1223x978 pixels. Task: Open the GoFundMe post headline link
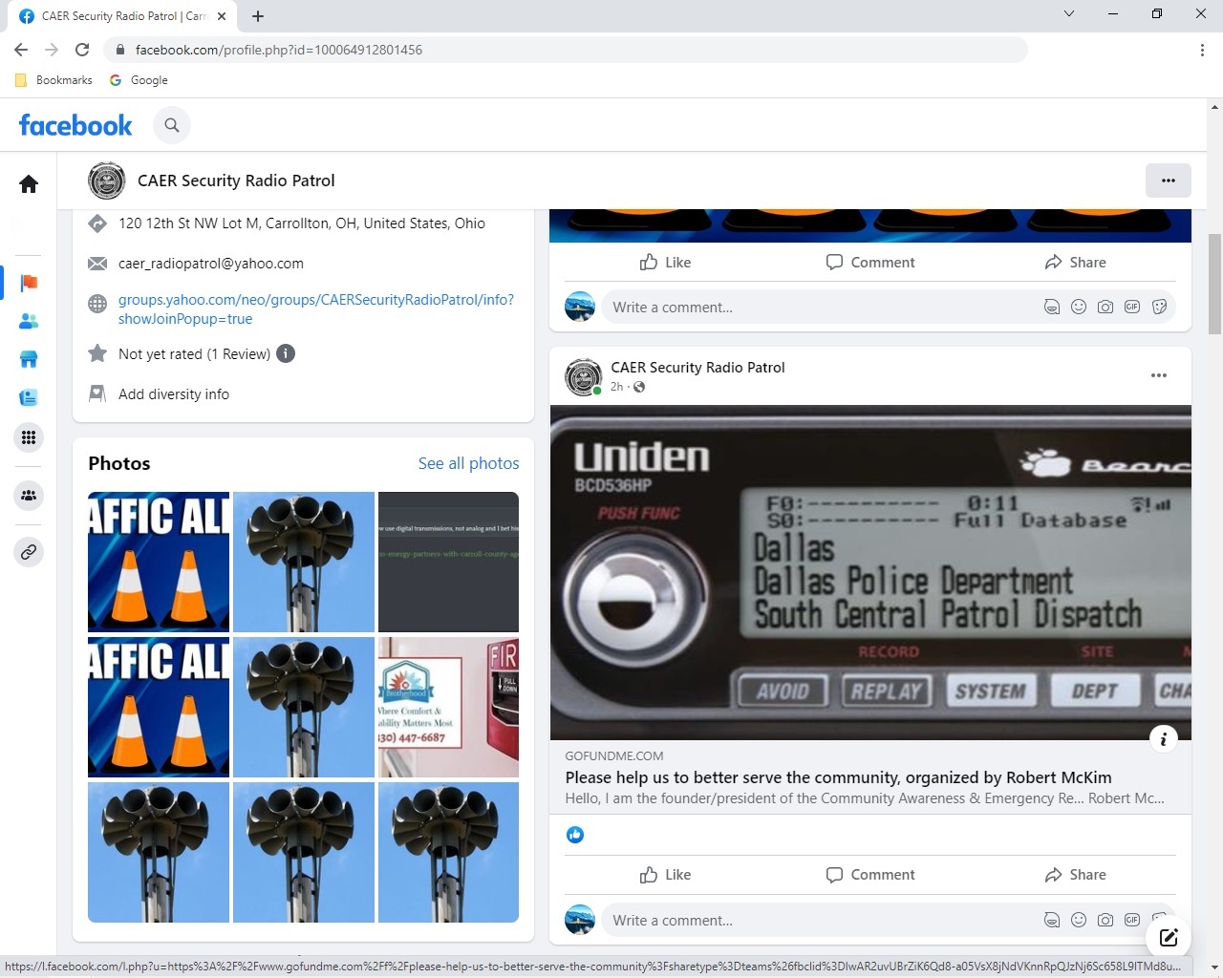(838, 777)
